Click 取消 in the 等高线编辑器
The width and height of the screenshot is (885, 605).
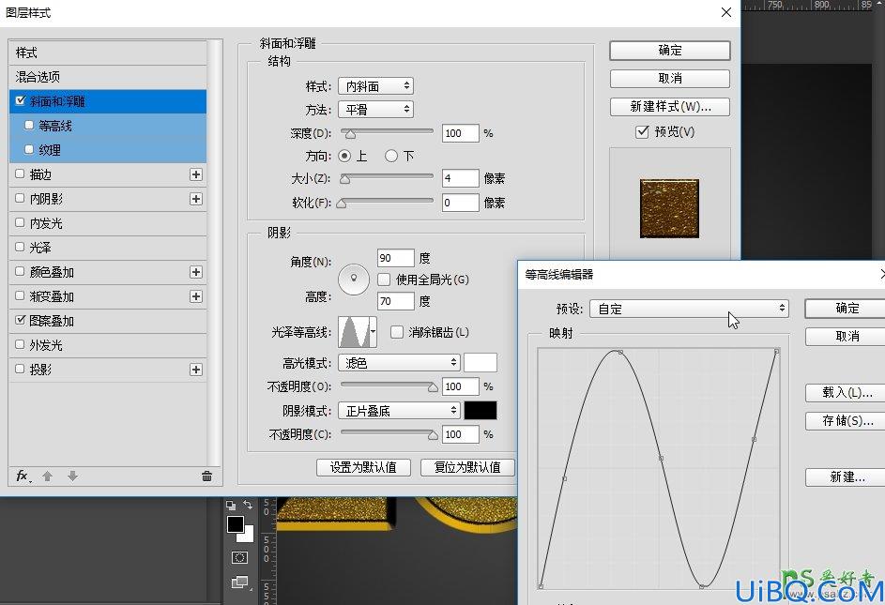pos(847,337)
